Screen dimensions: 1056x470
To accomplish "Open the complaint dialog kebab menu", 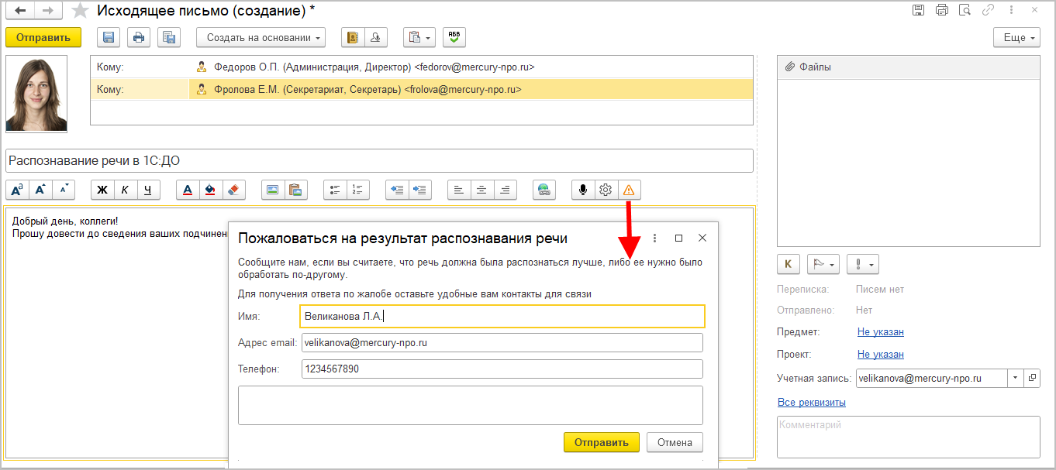I will click(x=655, y=238).
